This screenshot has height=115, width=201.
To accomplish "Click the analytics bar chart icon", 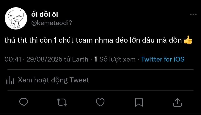I will (10, 80).
